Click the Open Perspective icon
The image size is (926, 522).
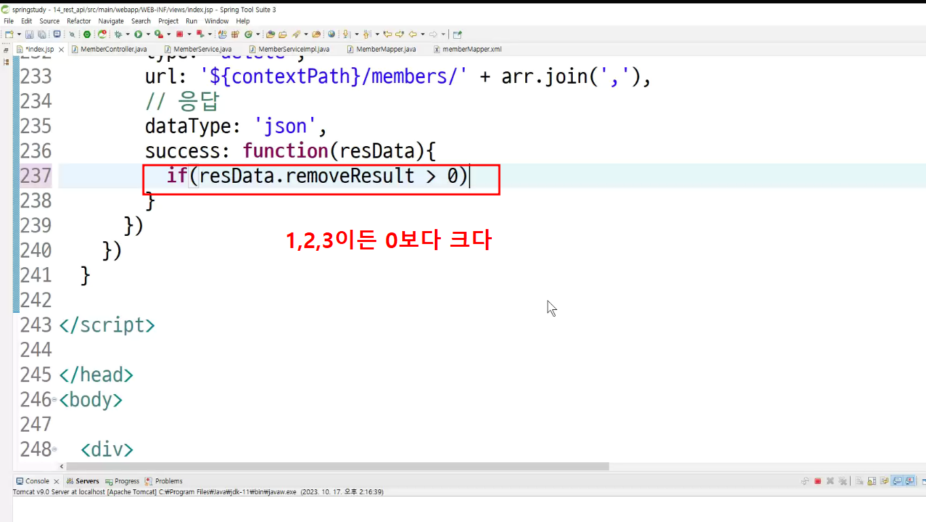click(457, 34)
